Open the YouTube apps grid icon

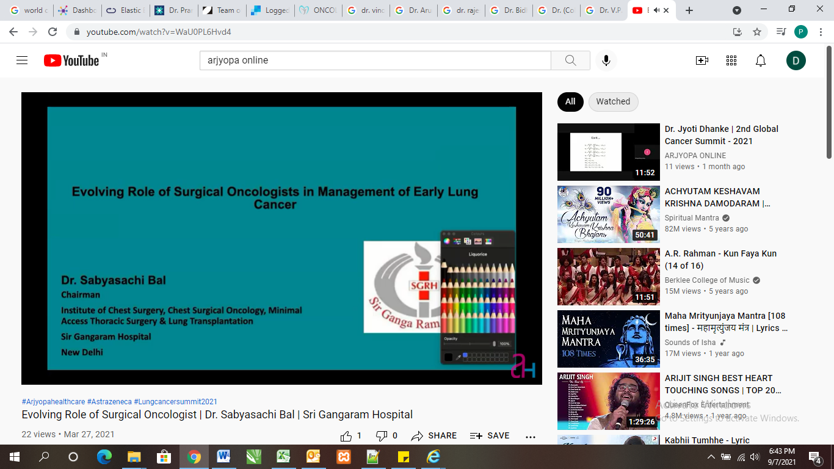[731, 60]
